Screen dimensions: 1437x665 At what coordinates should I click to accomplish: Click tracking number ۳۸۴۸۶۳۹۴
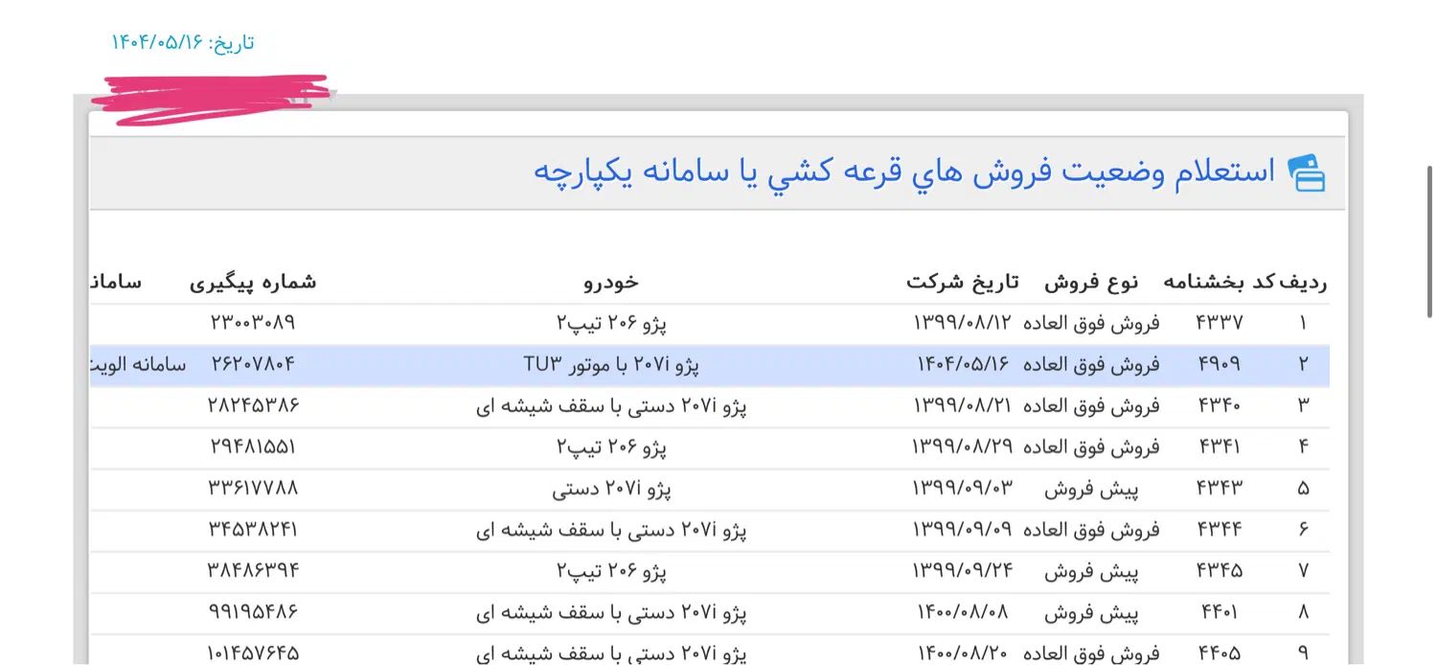point(253,570)
